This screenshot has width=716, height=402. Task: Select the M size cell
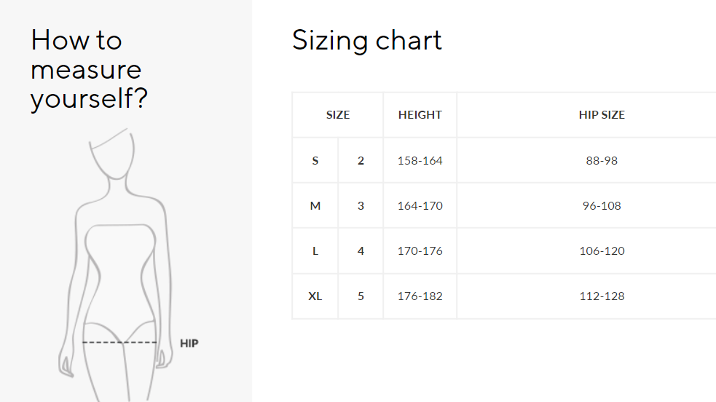click(x=315, y=205)
